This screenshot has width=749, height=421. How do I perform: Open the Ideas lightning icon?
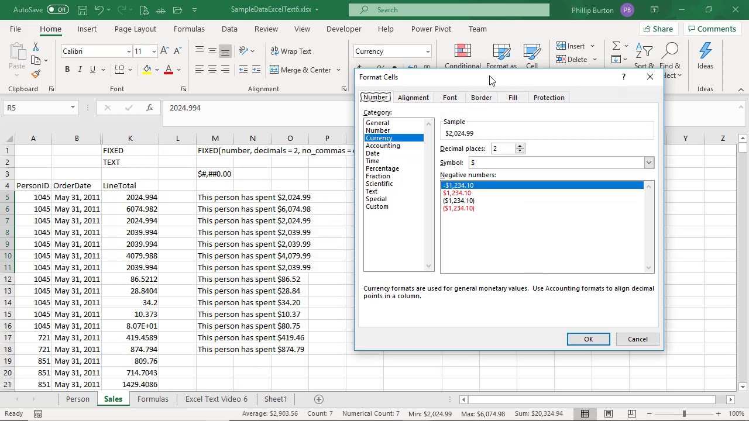[x=705, y=51]
